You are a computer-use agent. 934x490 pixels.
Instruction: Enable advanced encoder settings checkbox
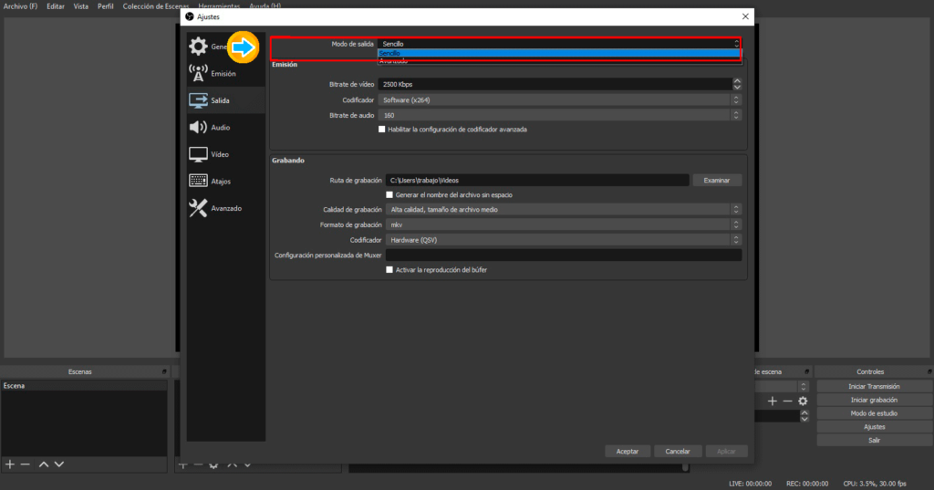382,130
